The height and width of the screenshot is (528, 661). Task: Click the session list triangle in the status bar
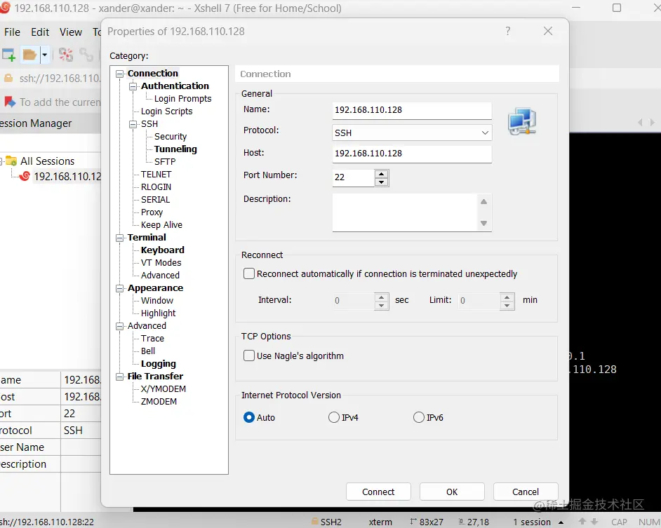click(x=561, y=522)
